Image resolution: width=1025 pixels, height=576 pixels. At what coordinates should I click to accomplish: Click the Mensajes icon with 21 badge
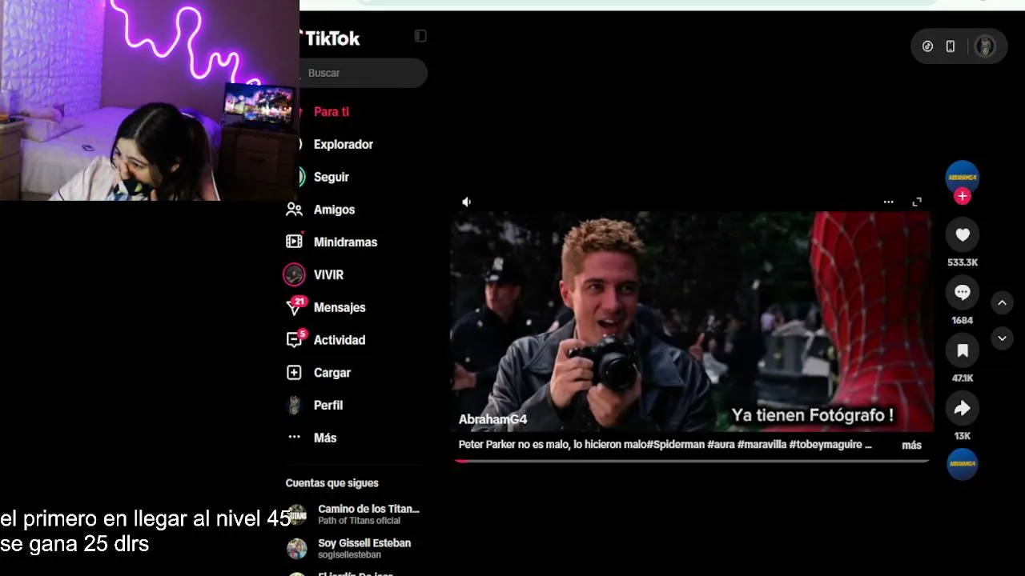tap(295, 307)
